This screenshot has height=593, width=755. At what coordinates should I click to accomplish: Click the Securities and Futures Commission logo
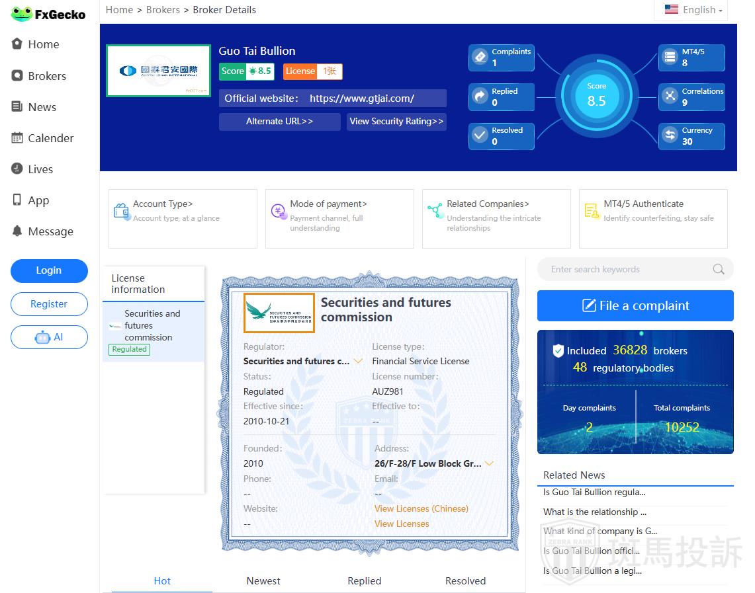click(279, 313)
